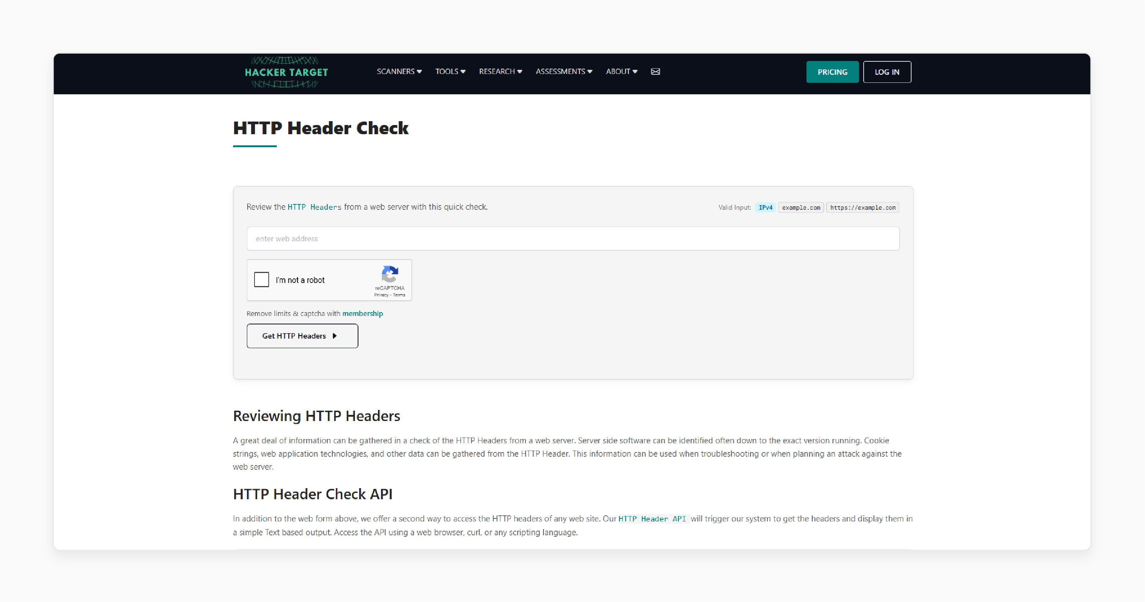This screenshot has height=602, width=1145.
Task: Click the https://example.com input tag
Action: (x=863, y=207)
